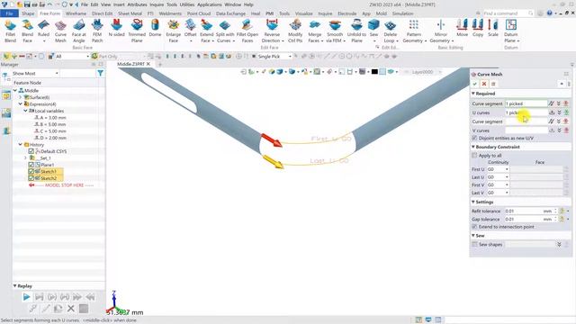
Task: Select the Scale tool
Action: coord(493,28)
